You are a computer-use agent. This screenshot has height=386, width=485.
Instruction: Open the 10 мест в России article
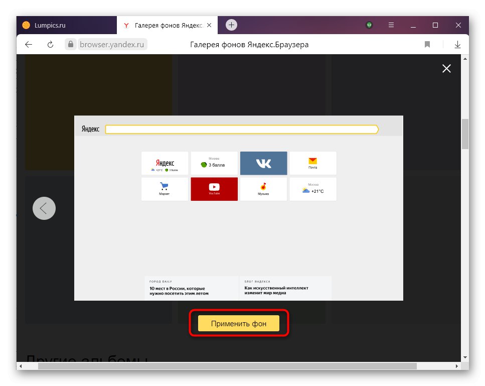pos(192,288)
